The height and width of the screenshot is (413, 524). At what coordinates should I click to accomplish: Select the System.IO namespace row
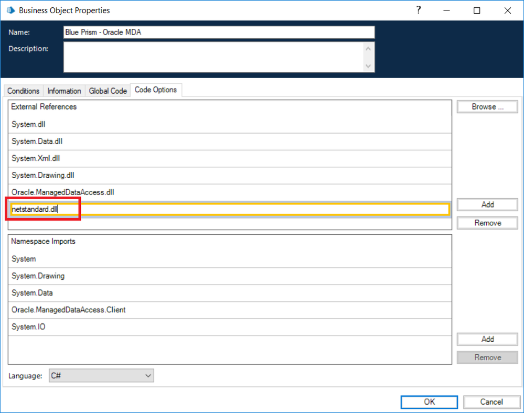coord(230,327)
